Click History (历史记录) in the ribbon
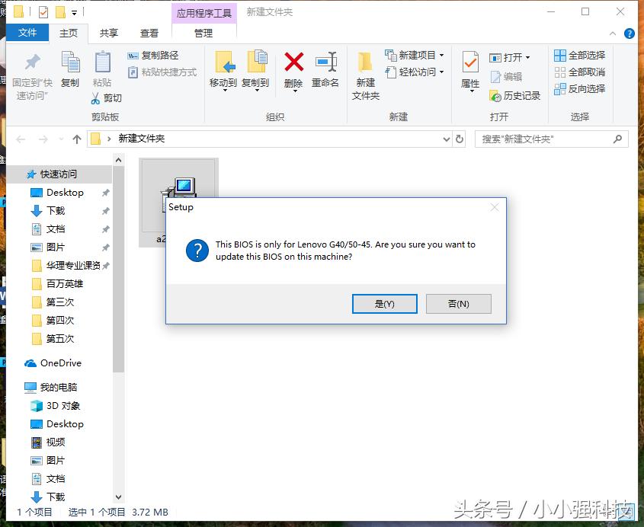 (515, 96)
